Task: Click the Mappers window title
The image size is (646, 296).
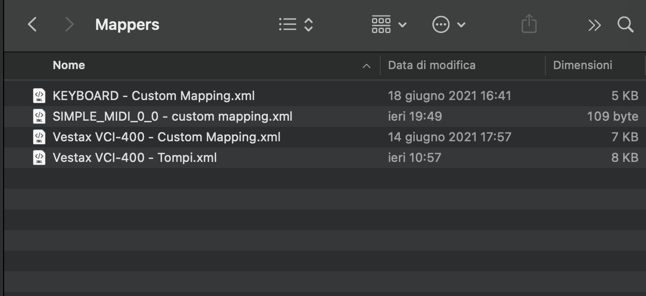Action: pos(127,25)
